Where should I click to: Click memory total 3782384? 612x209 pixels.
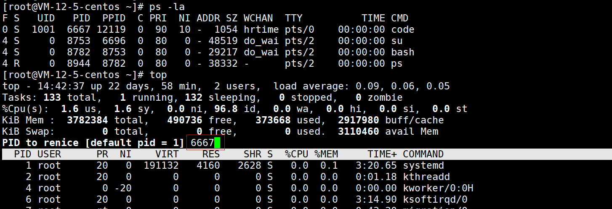pos(88,120)
